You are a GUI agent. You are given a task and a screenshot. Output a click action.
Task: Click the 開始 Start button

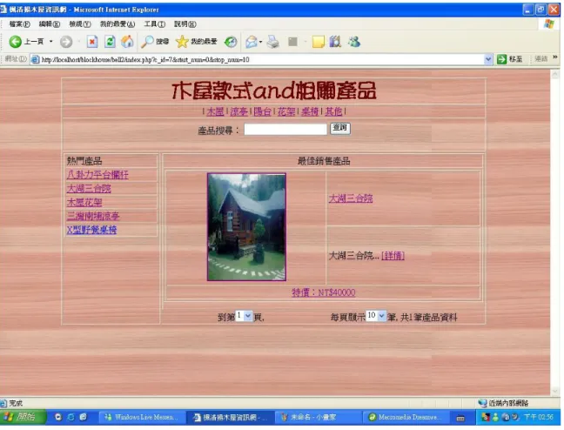tap(23, 417)
